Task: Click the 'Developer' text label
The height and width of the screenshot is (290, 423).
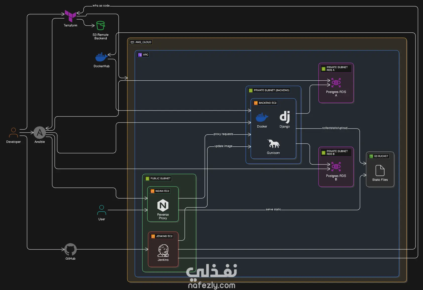Action: 14,142
